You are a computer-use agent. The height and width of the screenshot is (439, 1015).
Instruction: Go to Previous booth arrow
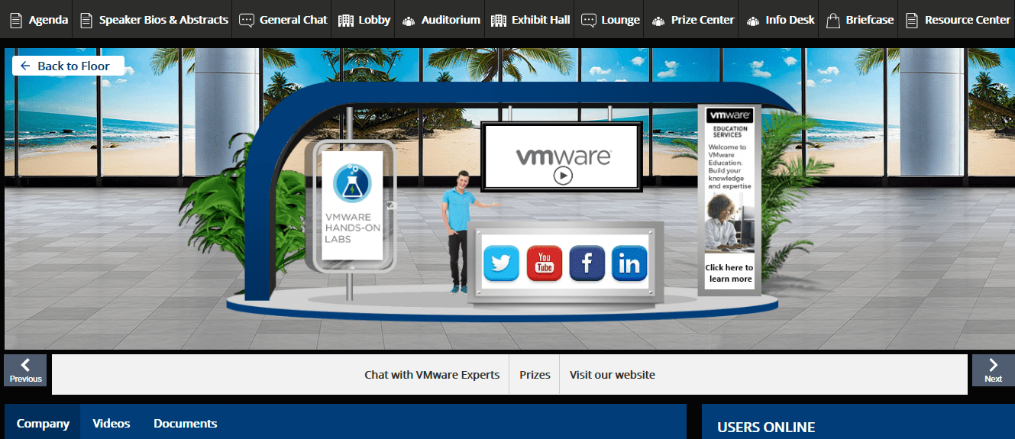click(25, 370)
